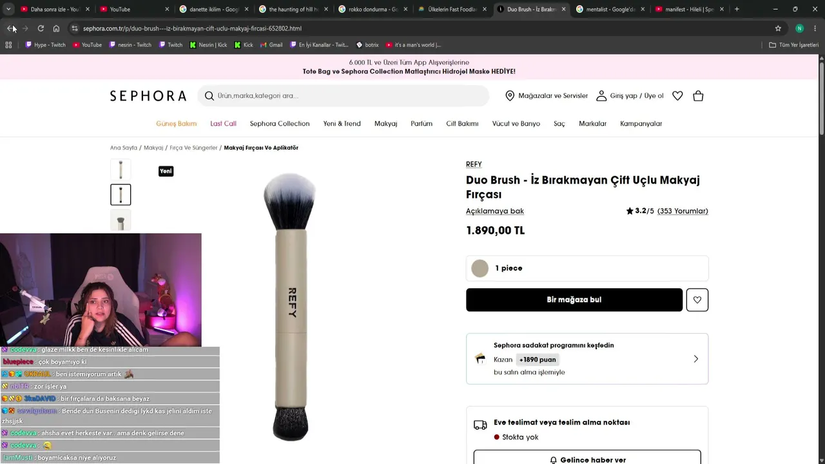The width and height of the screenshot is (825, 464).
Task: Open the 'Sephora Collection' menu
Action: coord(280,124)
